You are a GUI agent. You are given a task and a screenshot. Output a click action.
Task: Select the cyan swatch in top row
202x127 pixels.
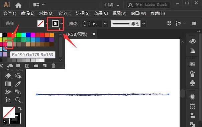(x=23, y=35)
